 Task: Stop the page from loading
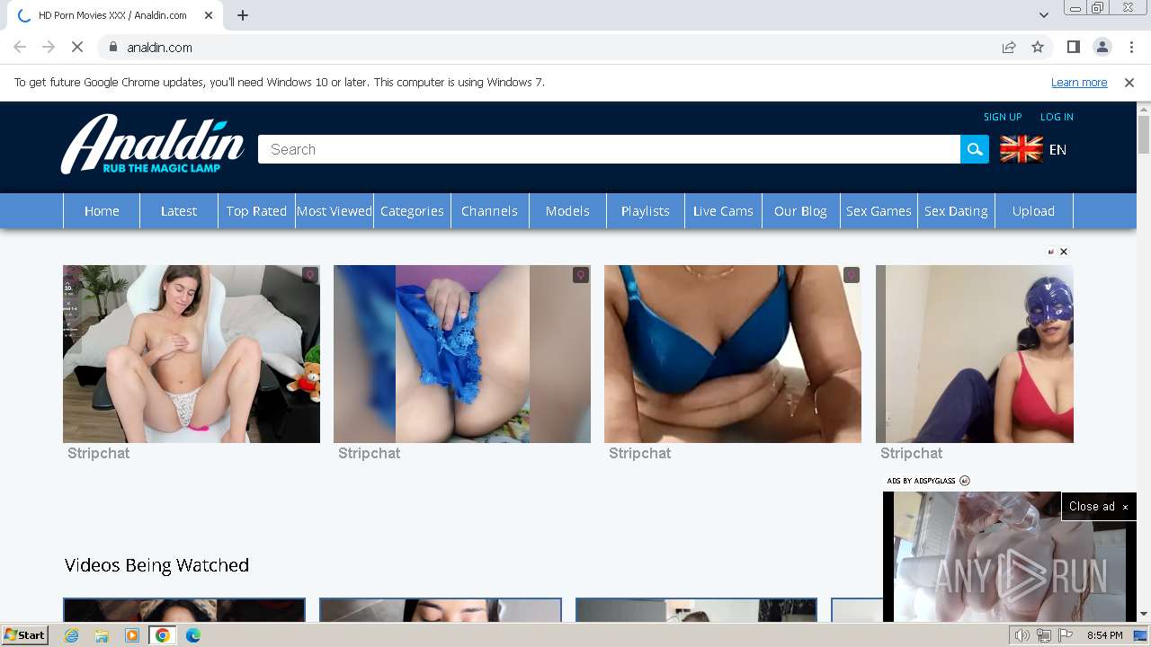(77, 47)
